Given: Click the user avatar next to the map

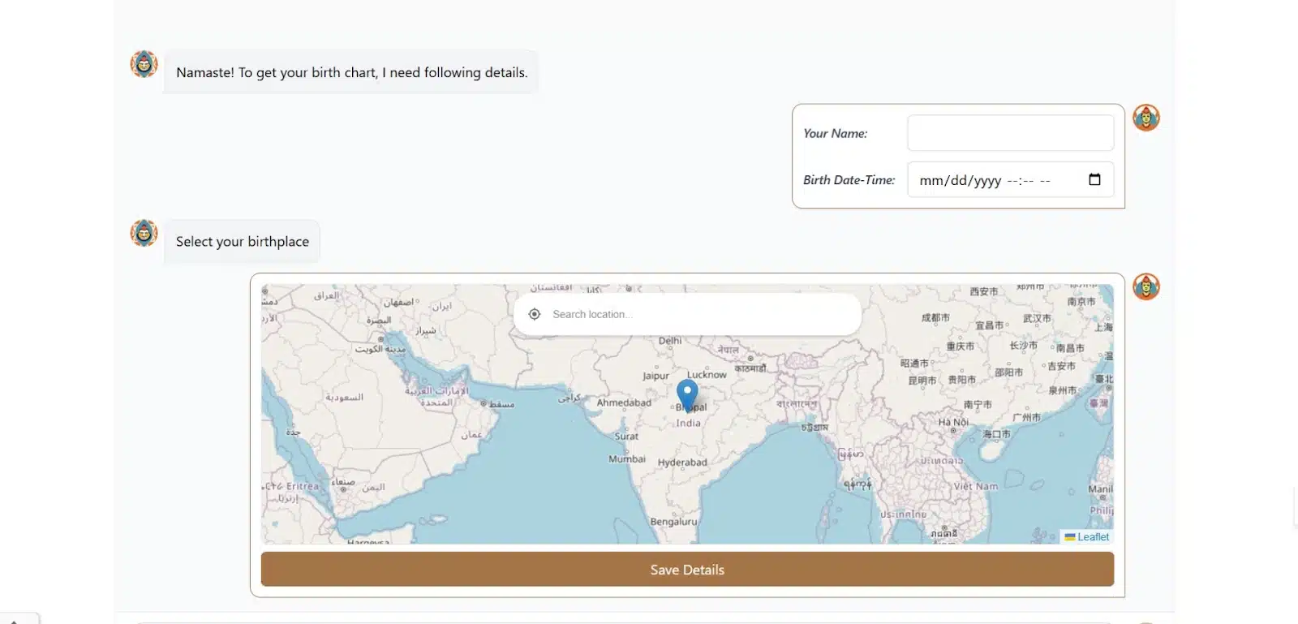Looking at the screenshot, I should [1145, 286].
